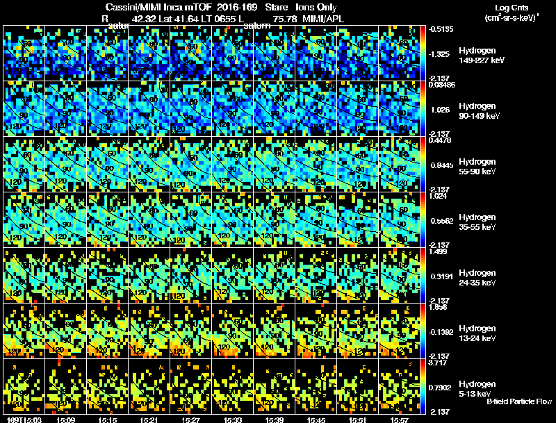Click the colorbar tick value '0.8445'
The width and height of the screenshot is (556, 423).
click(441, 165)
